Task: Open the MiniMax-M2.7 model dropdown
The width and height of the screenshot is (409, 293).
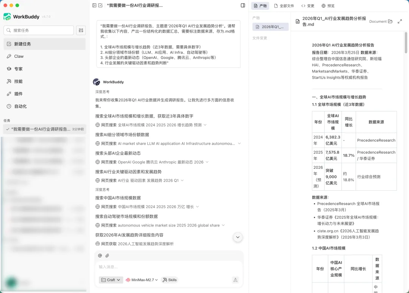Action: [142, 280]
